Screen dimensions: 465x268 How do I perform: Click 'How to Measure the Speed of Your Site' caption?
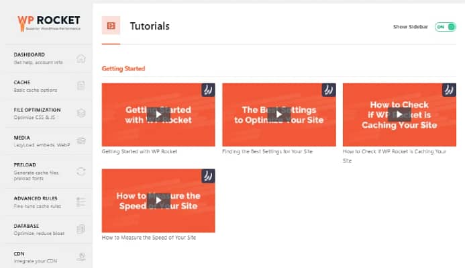pos(149,237)
